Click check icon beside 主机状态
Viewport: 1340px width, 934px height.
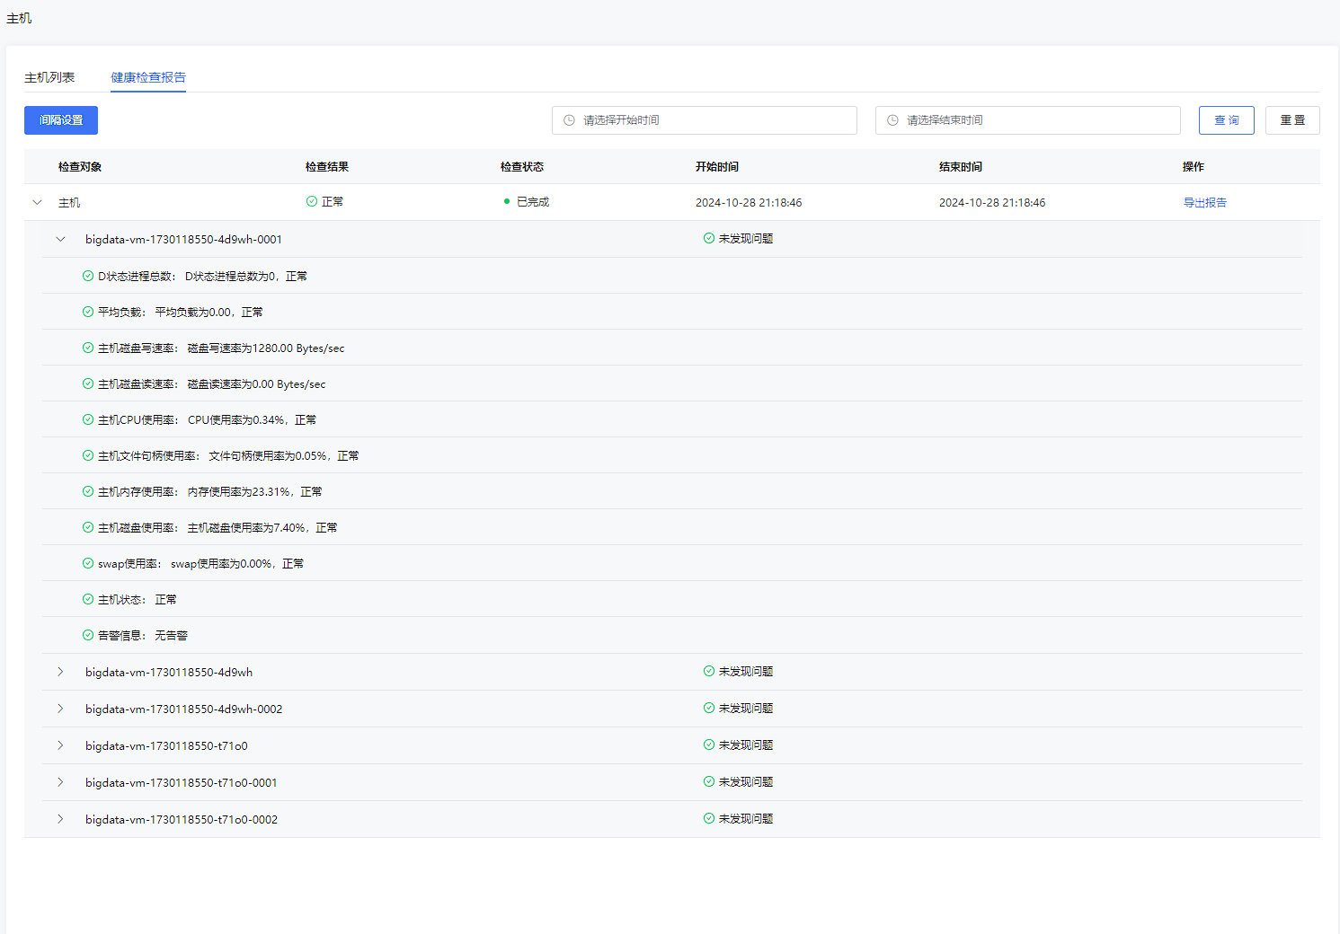click(x=88, y=599)
